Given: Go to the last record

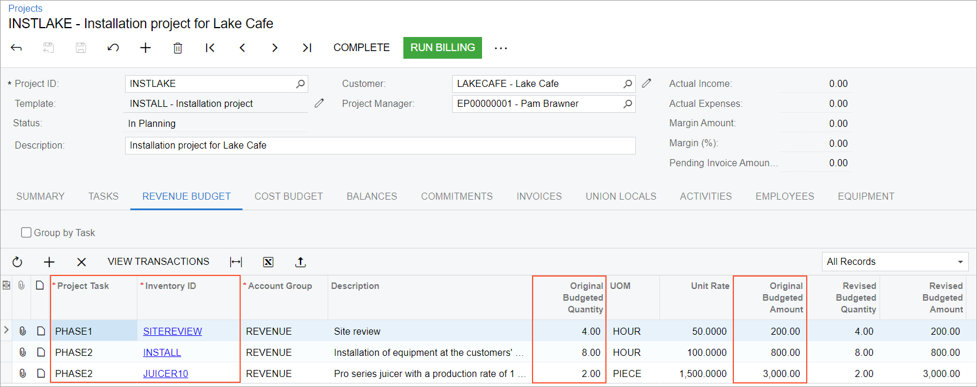Looking at the screenshot, I should pos(306,48).
